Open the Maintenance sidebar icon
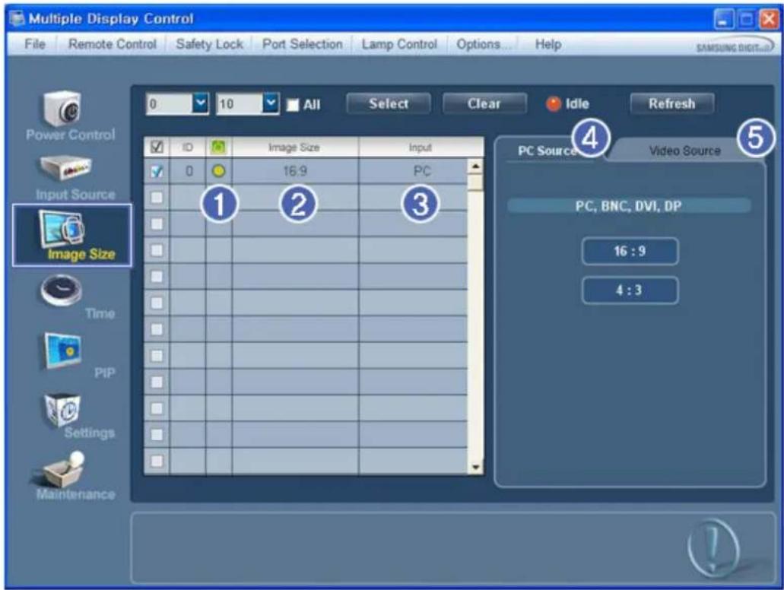The image size is (784, 590). coord(61,470)
